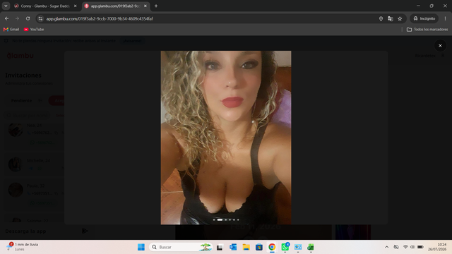Open the Gmail bookmark
This screenshot has height=254, width=452.
[11, 30]
